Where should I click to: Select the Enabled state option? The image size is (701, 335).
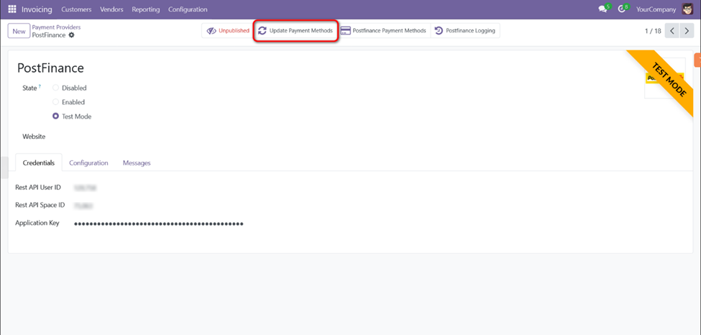[56, 102]
